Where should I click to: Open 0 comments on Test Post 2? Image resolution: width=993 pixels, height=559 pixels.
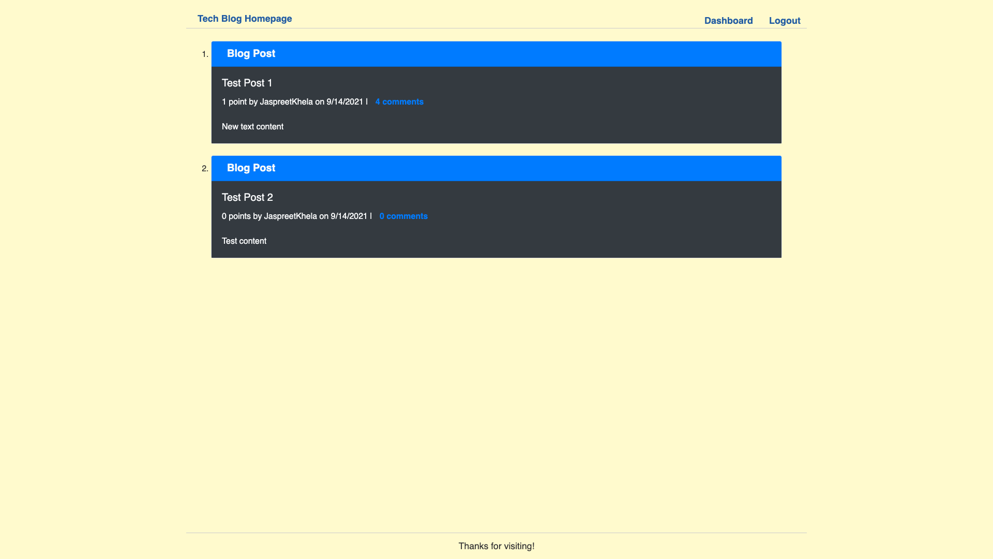403,216
